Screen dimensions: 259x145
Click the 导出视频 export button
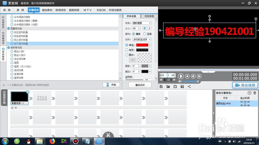[x=245, y=85]
